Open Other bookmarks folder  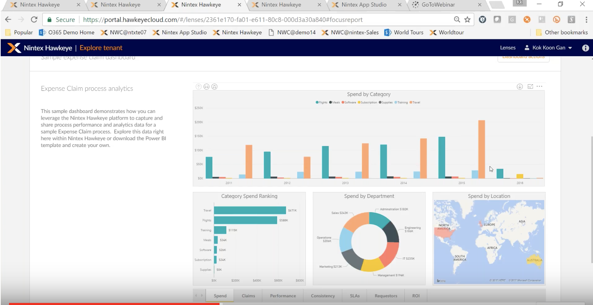point(562,32)
